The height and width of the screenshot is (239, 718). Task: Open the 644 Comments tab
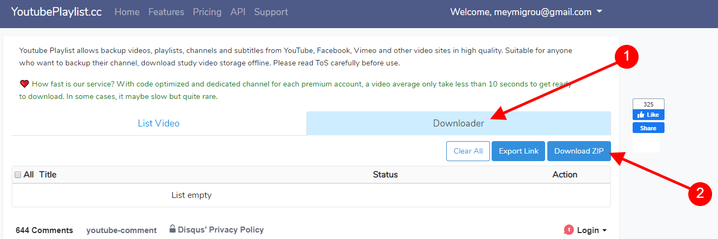pos(44,230)
